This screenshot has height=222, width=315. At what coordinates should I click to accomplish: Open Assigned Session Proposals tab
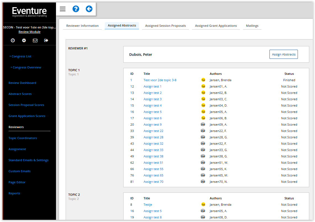[165, 26]
